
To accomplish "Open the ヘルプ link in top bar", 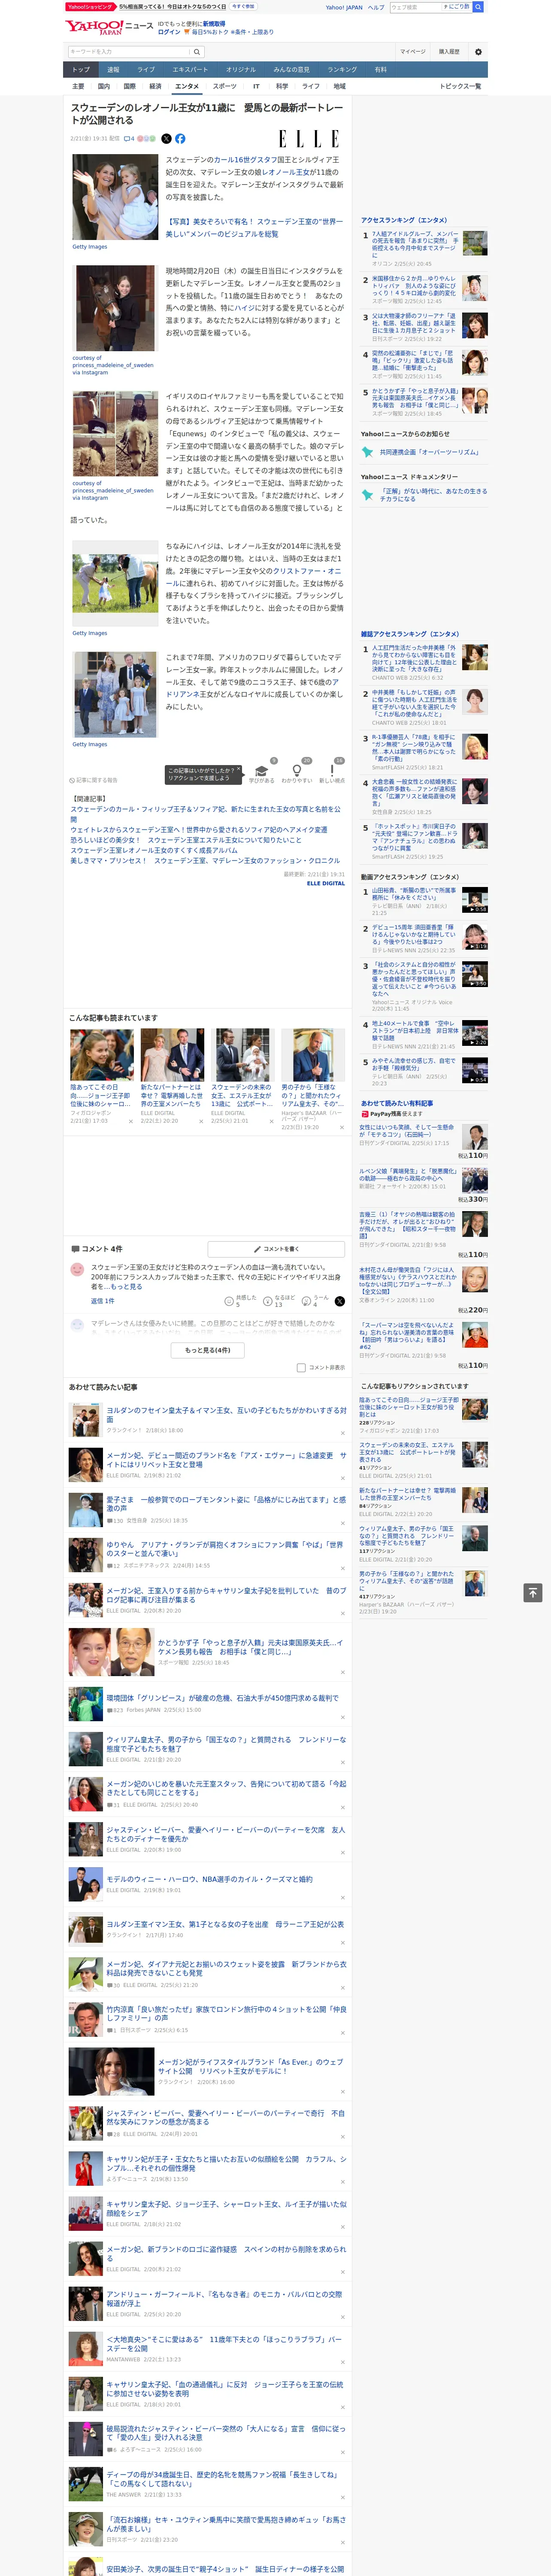I will click(376, 7).
